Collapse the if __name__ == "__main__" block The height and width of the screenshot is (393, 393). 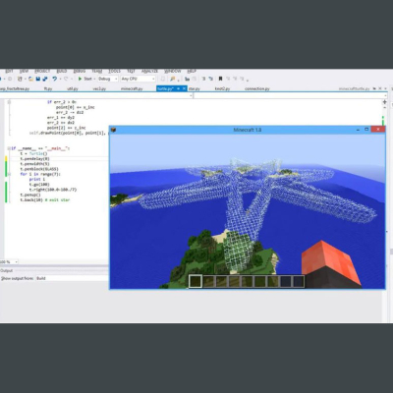pyautogui.click(x=9, y=148)
